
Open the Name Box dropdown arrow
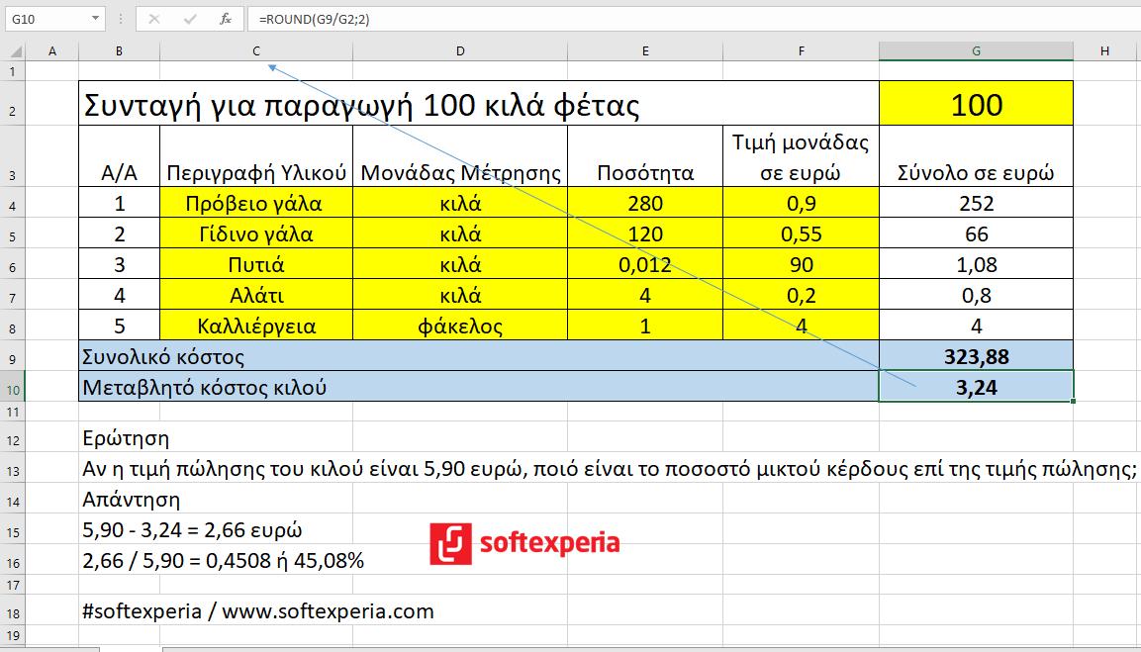tap(95, 18)
